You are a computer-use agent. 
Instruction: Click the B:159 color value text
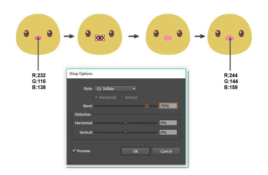tap(231, 87)
